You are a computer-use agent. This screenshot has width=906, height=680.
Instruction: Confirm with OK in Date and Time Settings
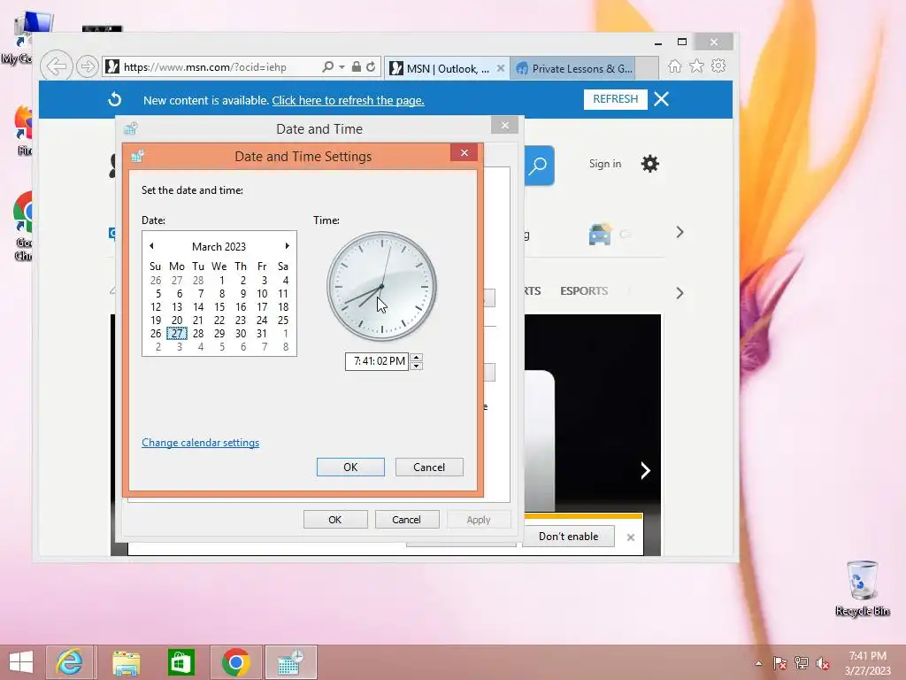coord(350,467)
